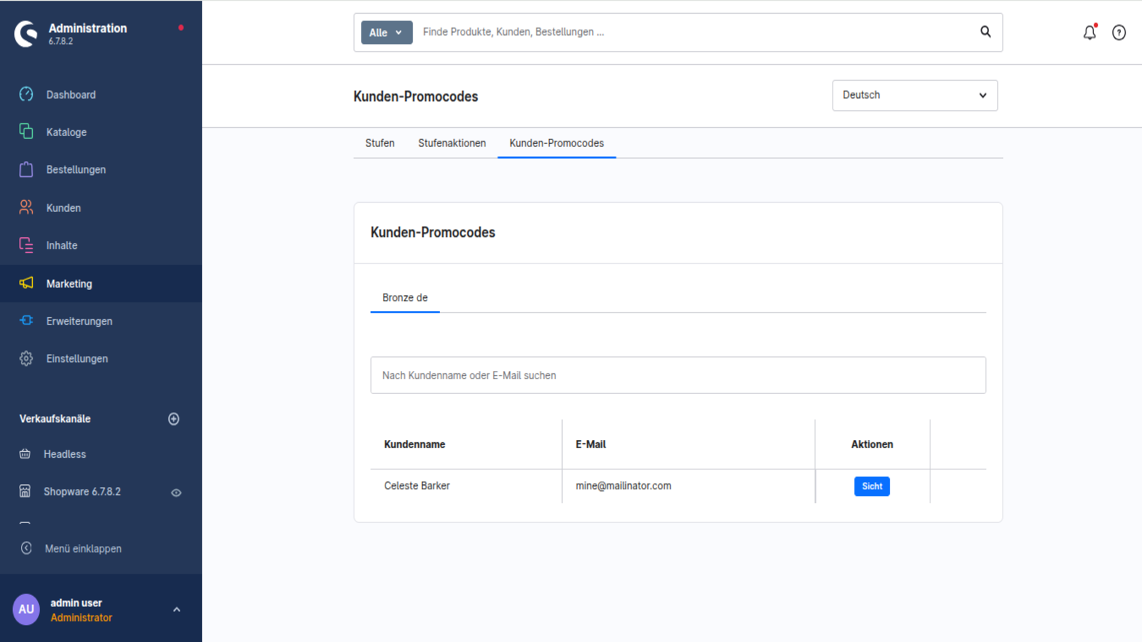Select the Kunden-Promocodes tab
The image size is (1142, 642).
coord(557,143)
